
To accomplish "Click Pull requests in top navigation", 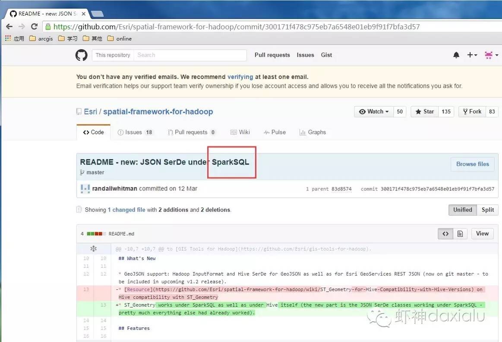I will coord(272,55).
